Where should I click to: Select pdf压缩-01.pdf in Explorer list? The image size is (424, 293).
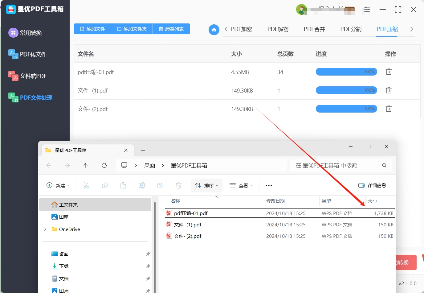coord(280,213)
